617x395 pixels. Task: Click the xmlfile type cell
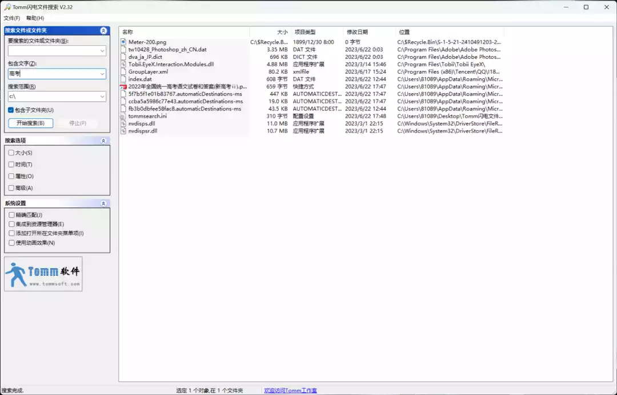[301, 71]
